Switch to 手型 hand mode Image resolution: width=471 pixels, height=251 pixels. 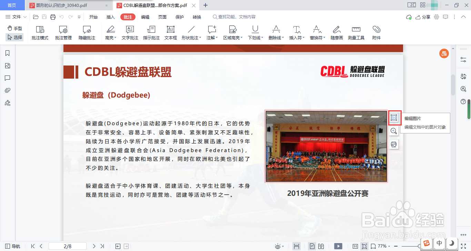pyautogui.click(x=15, y=28)
